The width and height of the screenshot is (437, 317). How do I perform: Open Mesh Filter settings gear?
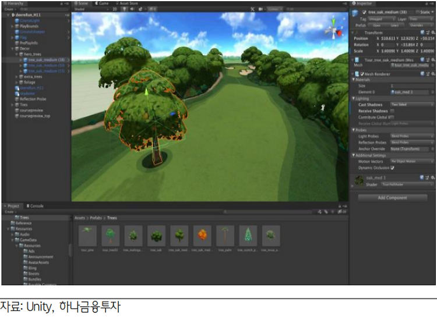click(x=433, y=60)
